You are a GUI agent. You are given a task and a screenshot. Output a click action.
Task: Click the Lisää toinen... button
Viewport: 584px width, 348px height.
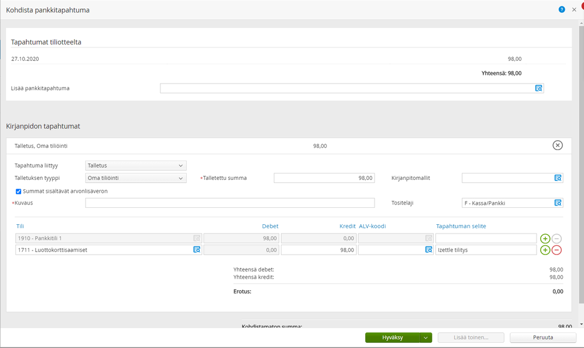471,337
